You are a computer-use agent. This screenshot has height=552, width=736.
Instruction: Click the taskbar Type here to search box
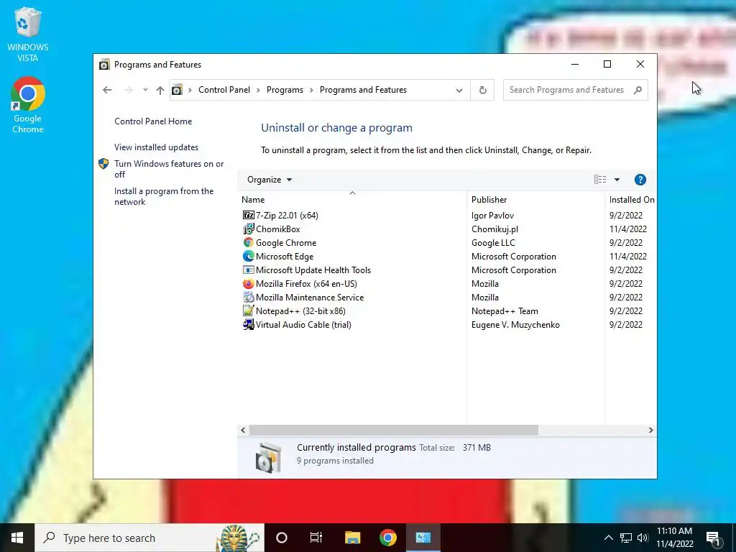(x=149, y=538)
